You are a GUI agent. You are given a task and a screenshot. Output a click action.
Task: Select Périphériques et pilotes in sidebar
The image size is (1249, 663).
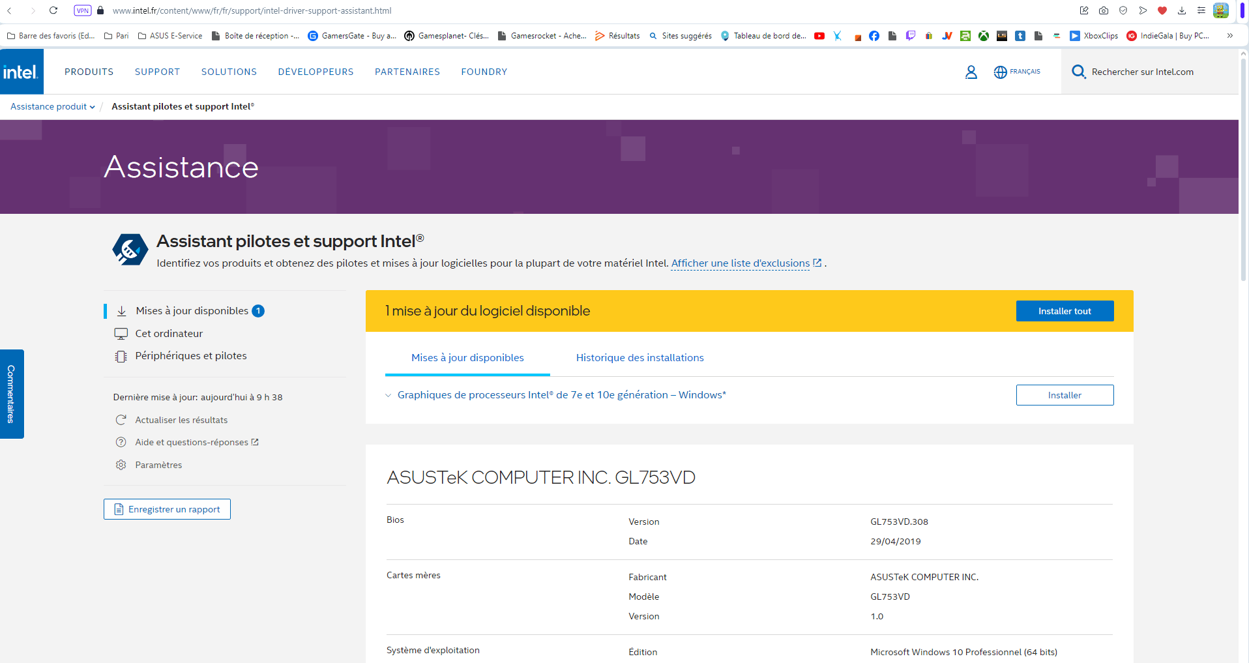pos(181,356)
